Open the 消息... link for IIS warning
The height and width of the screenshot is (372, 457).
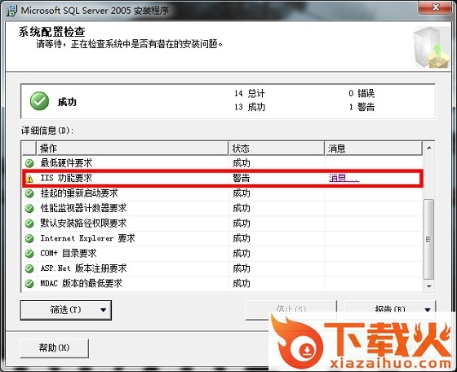(x=344, y=178)
